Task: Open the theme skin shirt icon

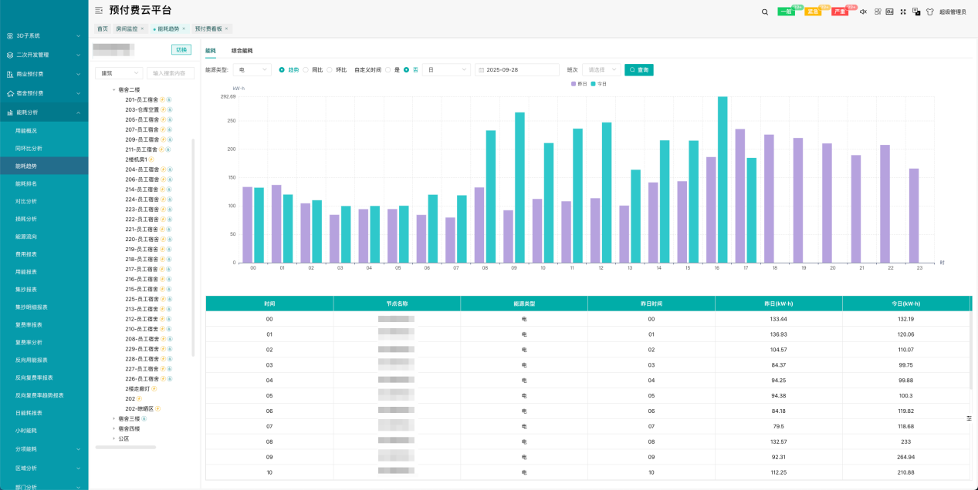Action: click(x=929, y=12)
